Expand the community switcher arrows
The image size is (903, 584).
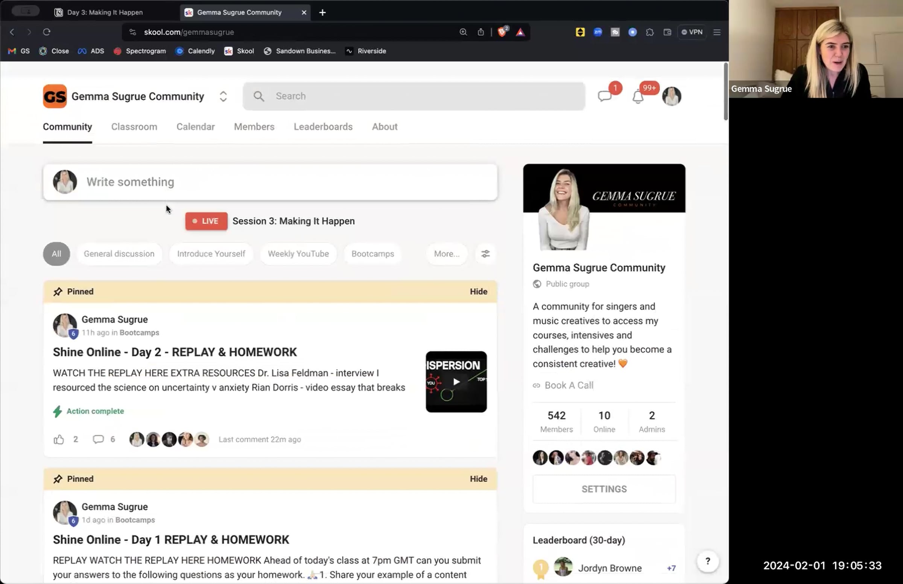(223, 96)
